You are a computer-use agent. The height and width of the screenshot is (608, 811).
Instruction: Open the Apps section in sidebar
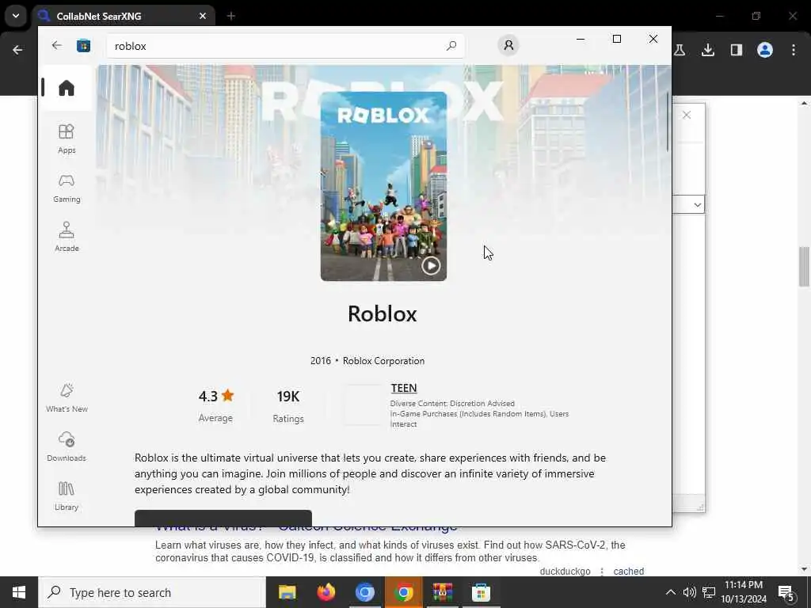click(x=67, y=139)
